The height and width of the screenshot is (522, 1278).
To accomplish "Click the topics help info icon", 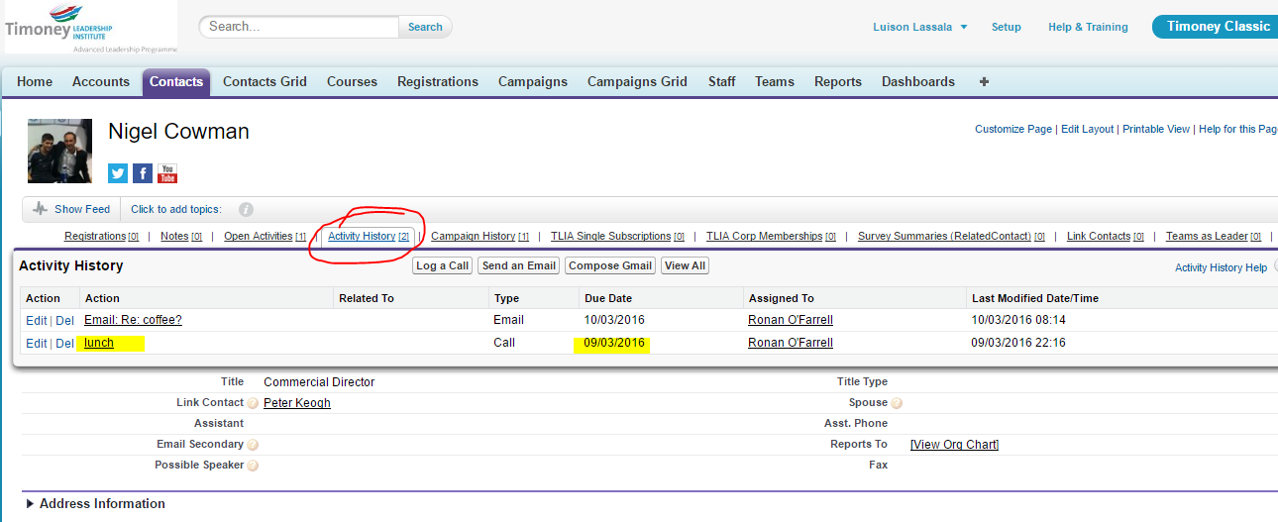I will (246, 210).
